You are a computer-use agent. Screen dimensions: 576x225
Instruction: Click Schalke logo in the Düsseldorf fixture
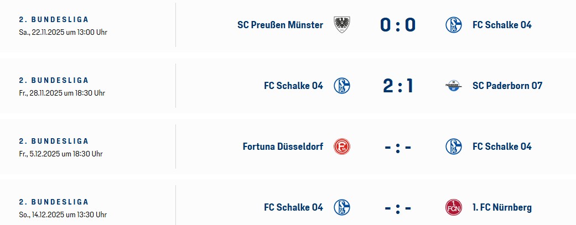click(454, 146)
